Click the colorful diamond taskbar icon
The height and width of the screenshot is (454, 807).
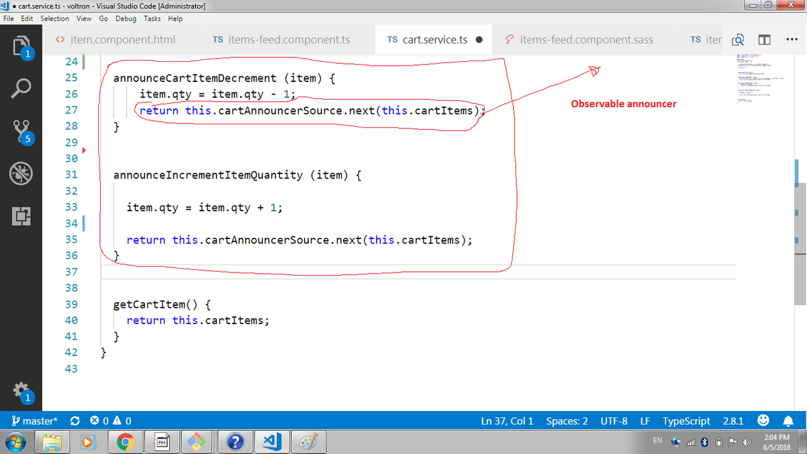(x=197, y=442)
